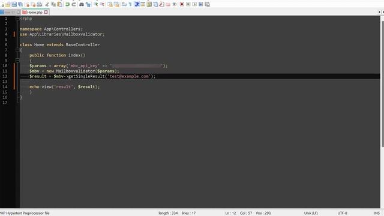Click the Save Recorded Macro icon
This screenshot has width=384, height=216.
(207, 4)
